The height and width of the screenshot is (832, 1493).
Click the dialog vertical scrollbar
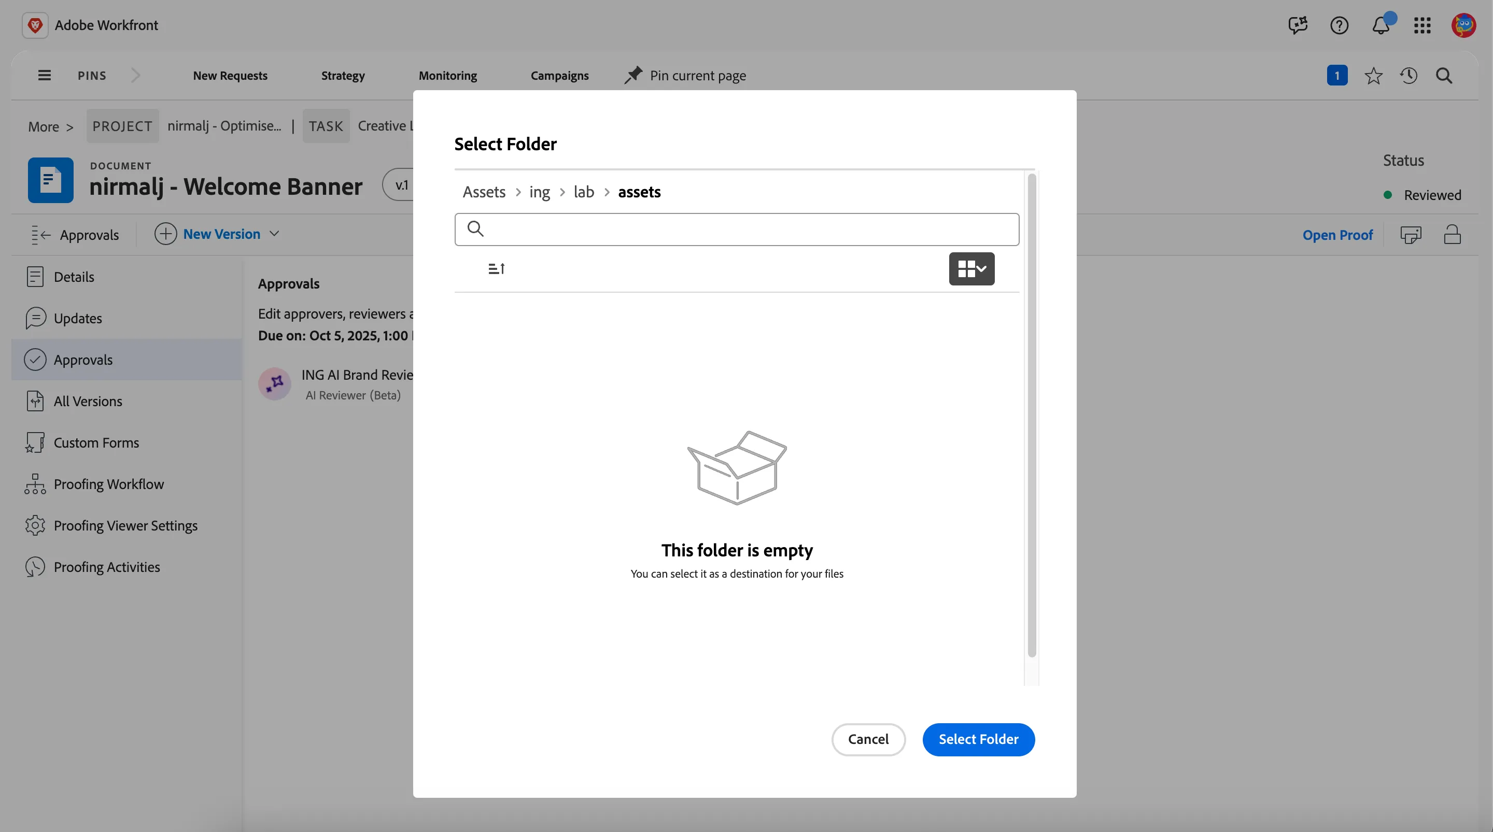pyautogui.click(x=1031, y=415)
